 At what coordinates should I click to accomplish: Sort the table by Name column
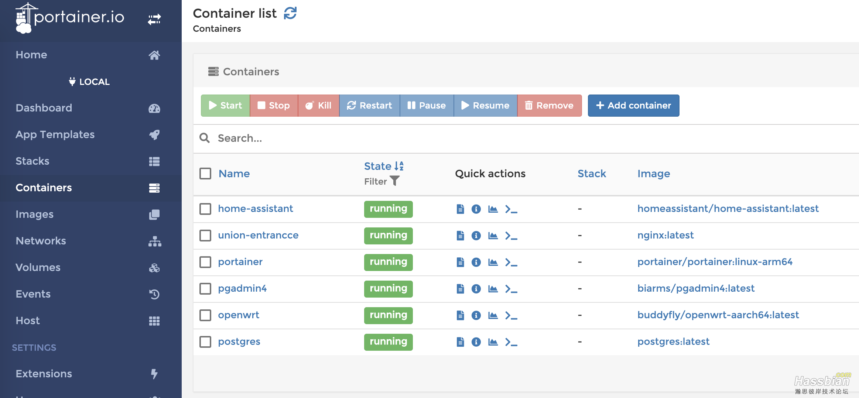[x=234, y=174]
